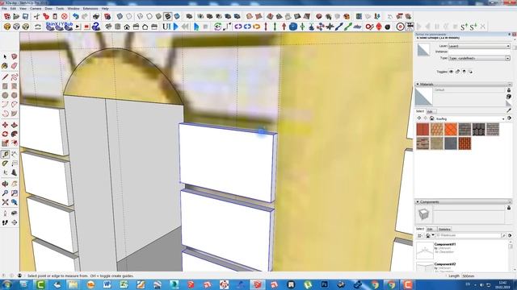Screen dimensions: 517x290
Task: Select the Rotate tool
Action: pos(5,135)
